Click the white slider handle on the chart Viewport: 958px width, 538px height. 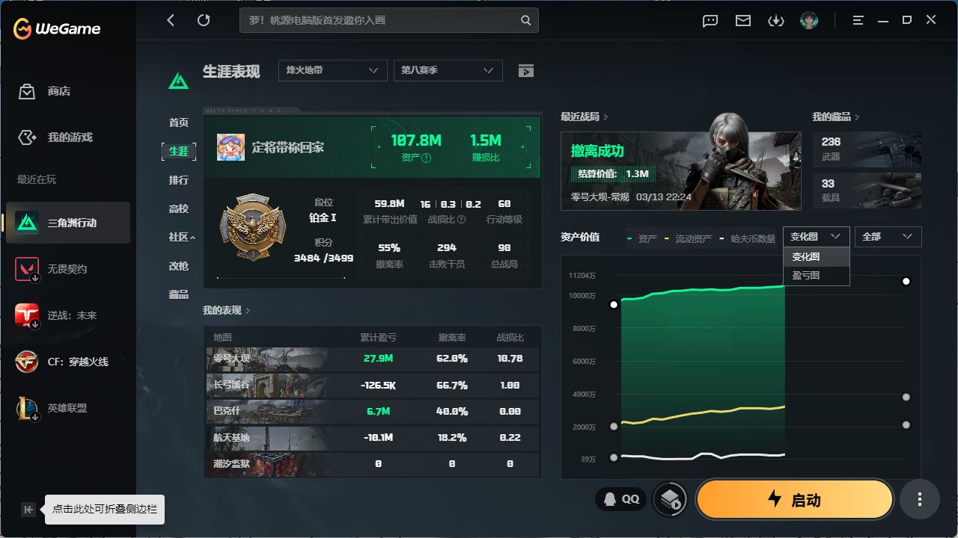[x=906, y=282]
